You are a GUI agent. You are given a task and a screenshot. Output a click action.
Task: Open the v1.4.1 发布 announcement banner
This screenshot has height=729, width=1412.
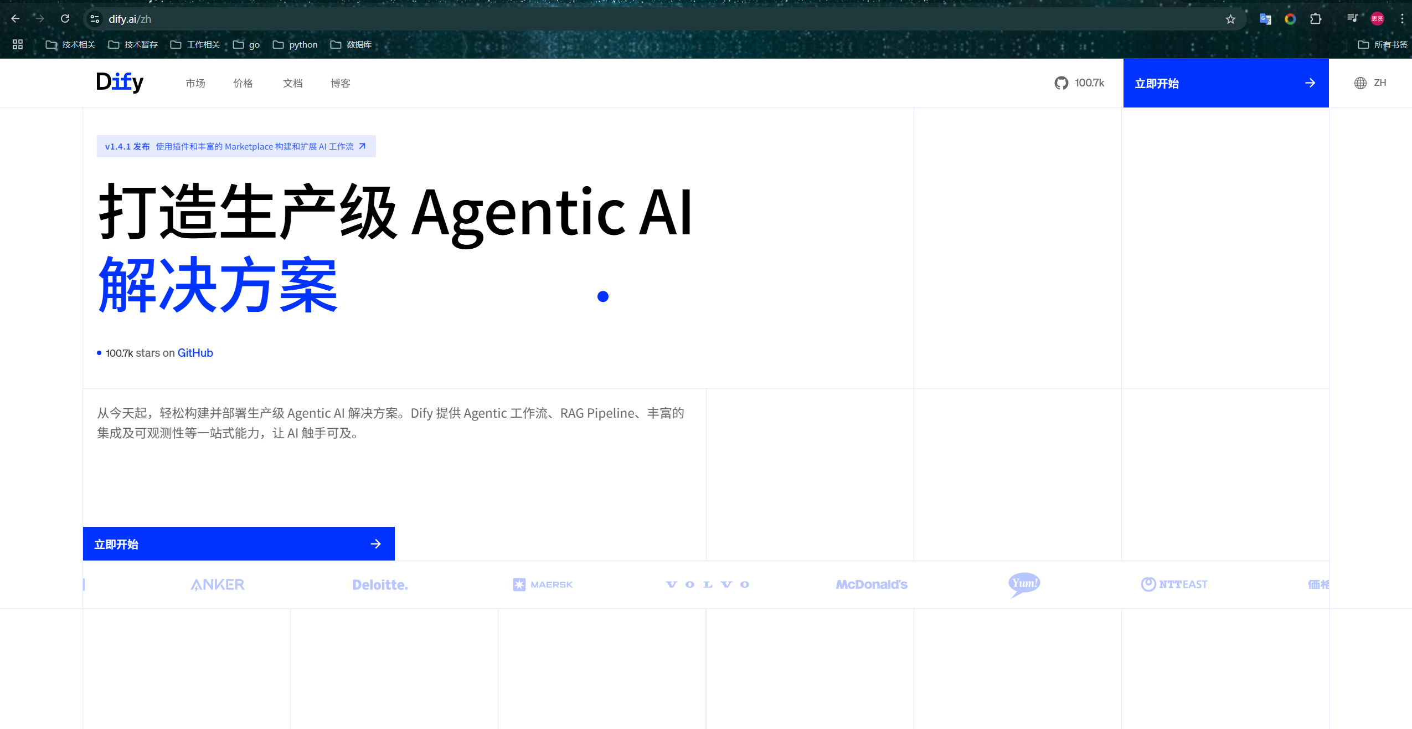click(236, 146)
